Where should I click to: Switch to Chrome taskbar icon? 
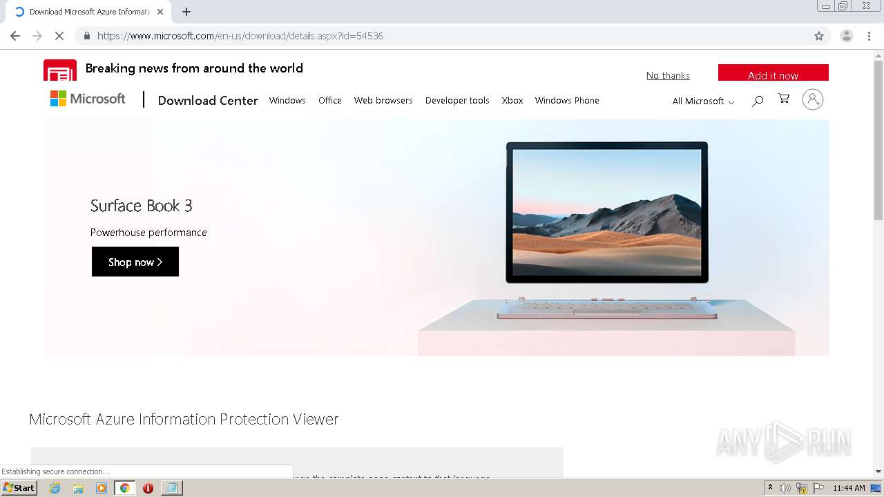[x=125, y=488]
